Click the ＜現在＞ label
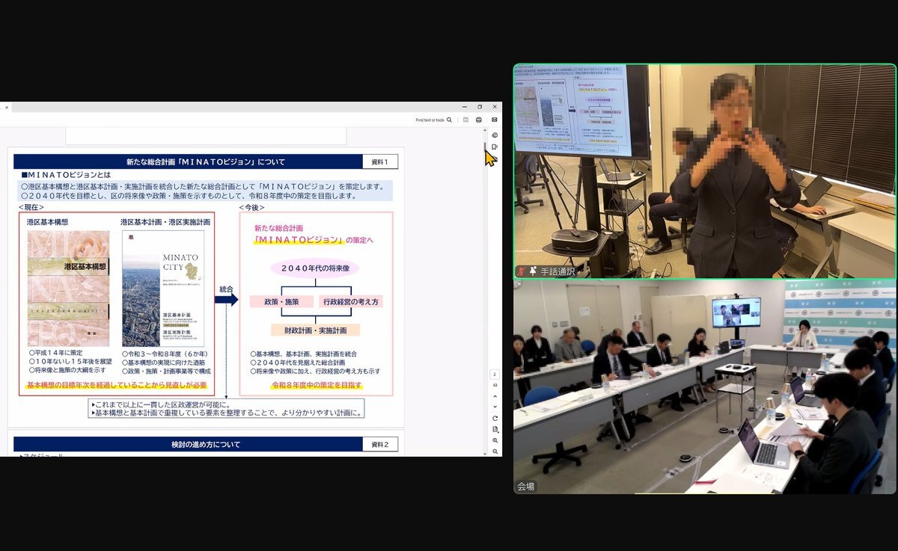 (31, 207)
